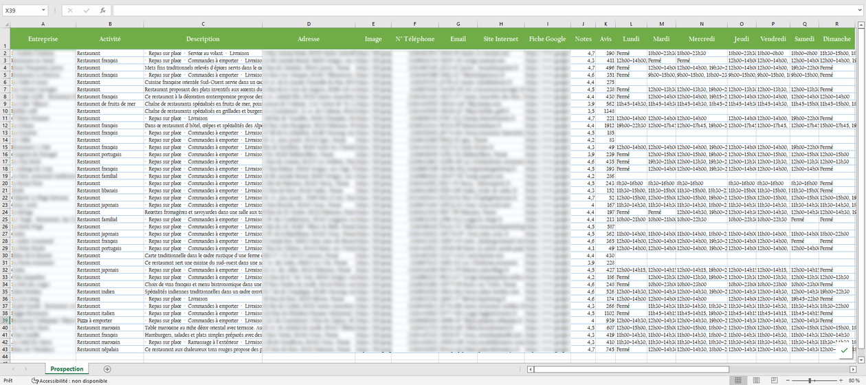Viewport: 866px width, 385px height.
Task: Click the green checkmark icon near sheet corner
Action: pyautogui.click(x=844, y=351)
